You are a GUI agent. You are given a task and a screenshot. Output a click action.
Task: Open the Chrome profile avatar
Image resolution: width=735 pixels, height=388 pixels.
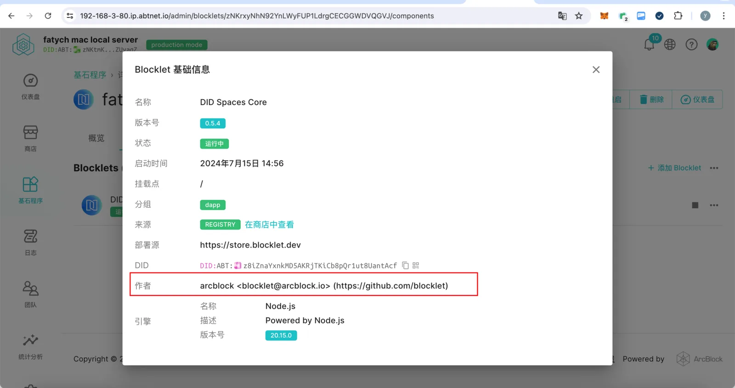tap(705, 16)
